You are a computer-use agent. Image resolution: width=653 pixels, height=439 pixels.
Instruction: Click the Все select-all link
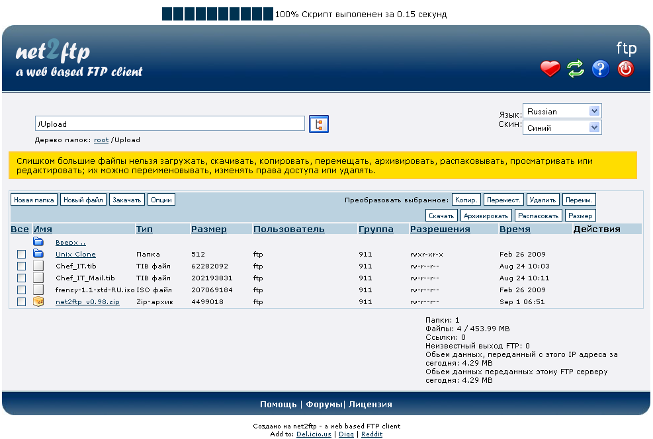(20, 229)
